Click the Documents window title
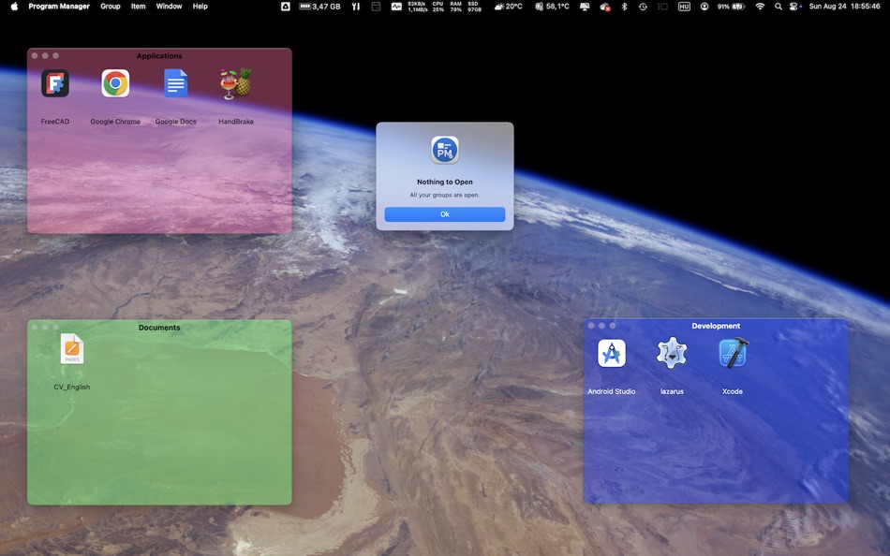This screenshot has height=556, width=890. pos(159,328)
